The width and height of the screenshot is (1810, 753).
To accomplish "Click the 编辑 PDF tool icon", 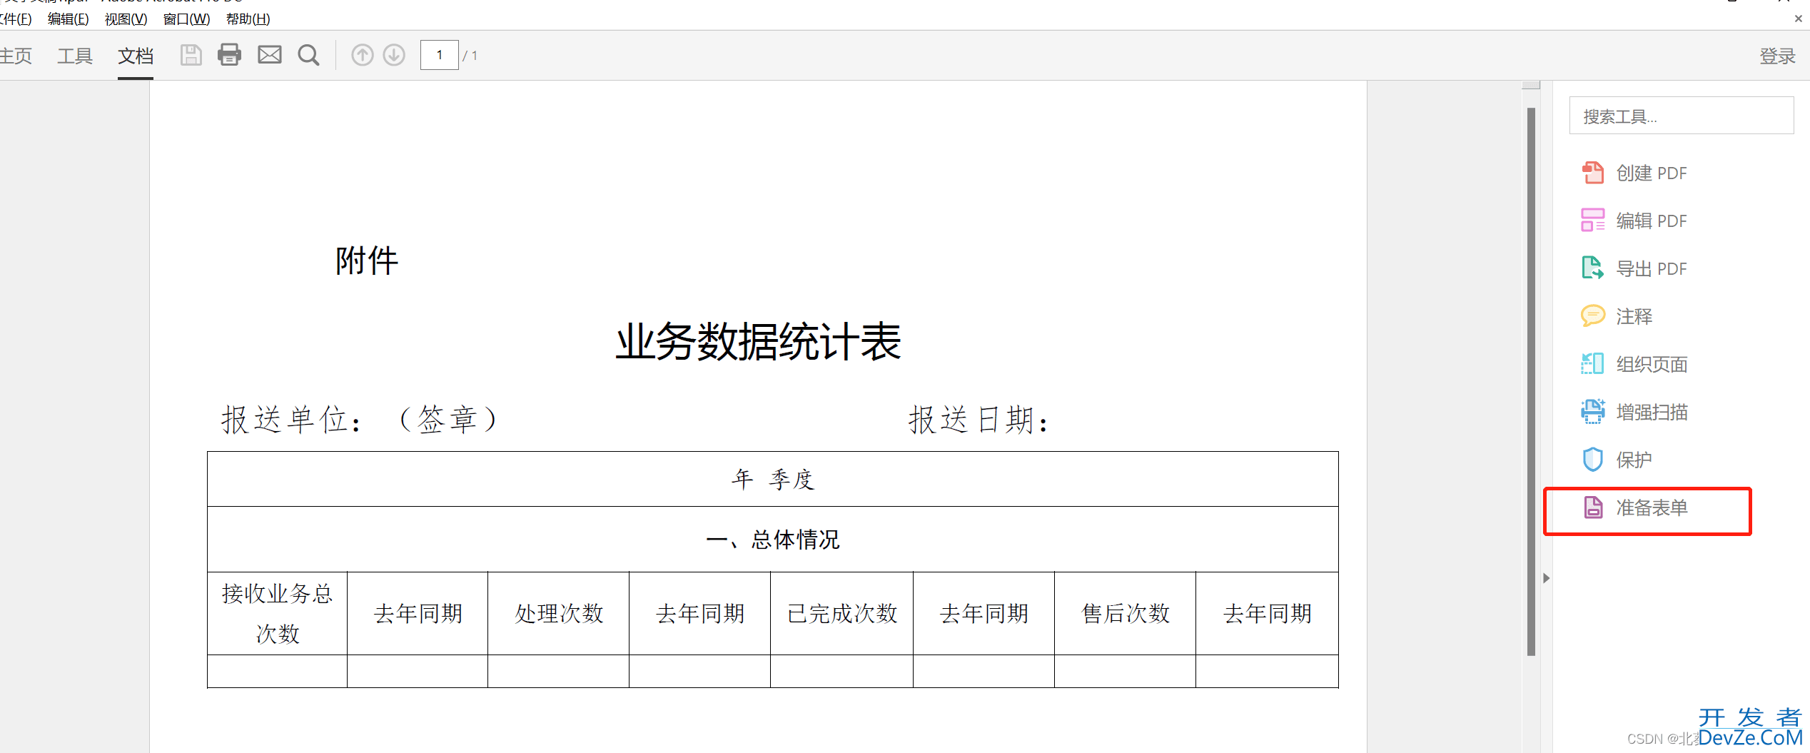I will coord(1592,221).
